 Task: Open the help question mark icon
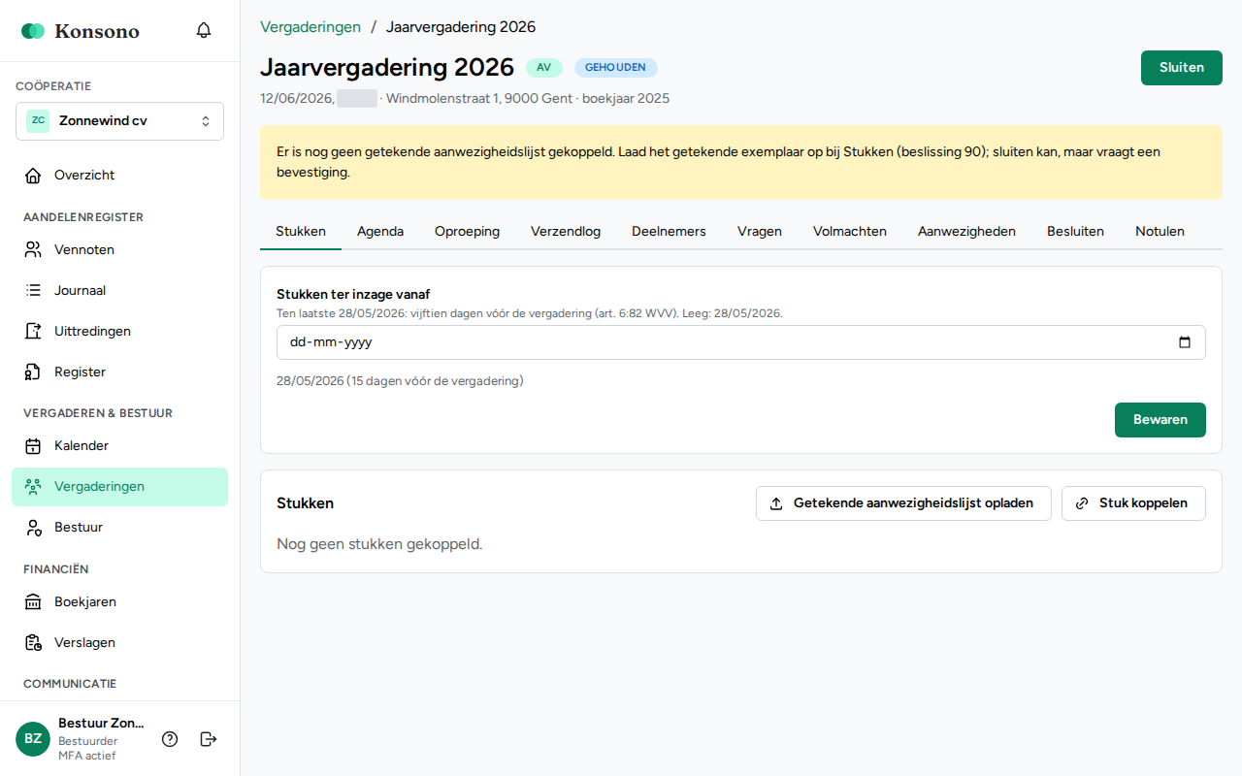[x=170, y=739]
